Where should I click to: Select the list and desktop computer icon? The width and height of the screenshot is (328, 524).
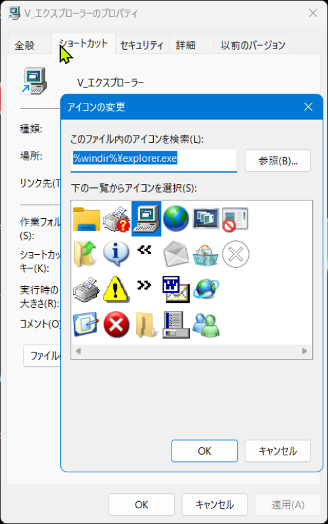pyautogui.click(x=176, y=324)
